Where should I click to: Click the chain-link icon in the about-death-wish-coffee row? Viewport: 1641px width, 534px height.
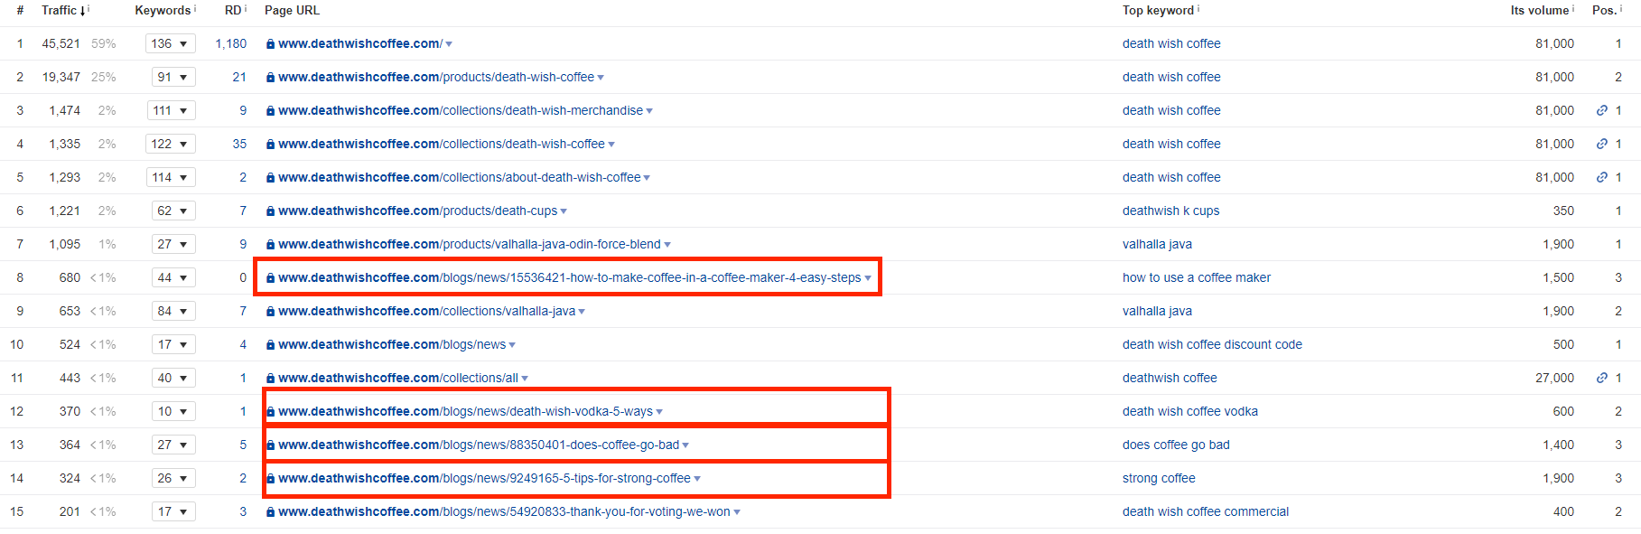tap(1602, 177)
